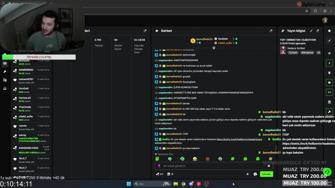Click the pencil edit icon in the right sidebar
The width and height of the screenshot is (335, 188).
tap(329, 41)
